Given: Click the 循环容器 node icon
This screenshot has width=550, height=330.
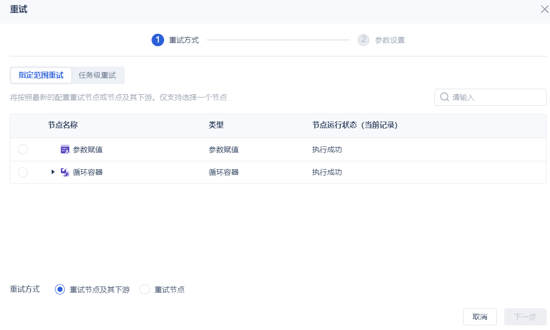Looking at the screenshot, I should (65, 172).
